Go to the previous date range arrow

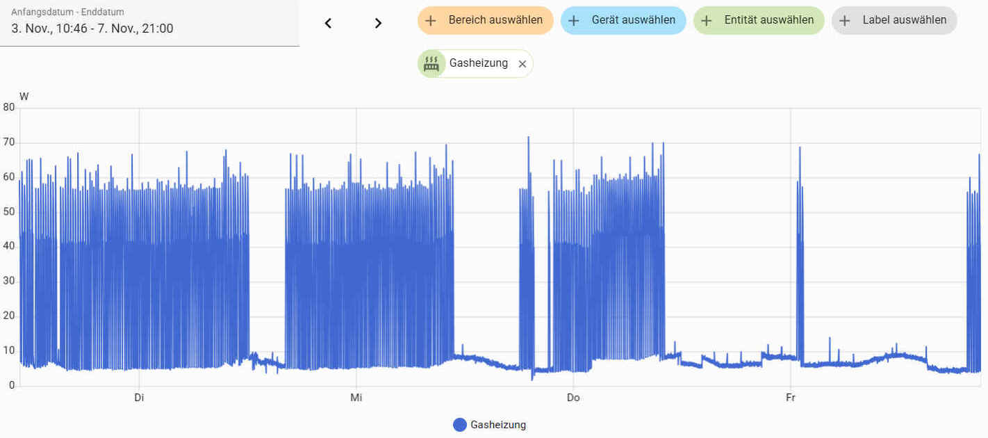pos(329,23)
